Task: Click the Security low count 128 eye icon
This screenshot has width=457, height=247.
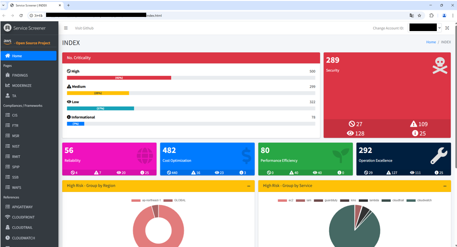Action: pos(350,133)
